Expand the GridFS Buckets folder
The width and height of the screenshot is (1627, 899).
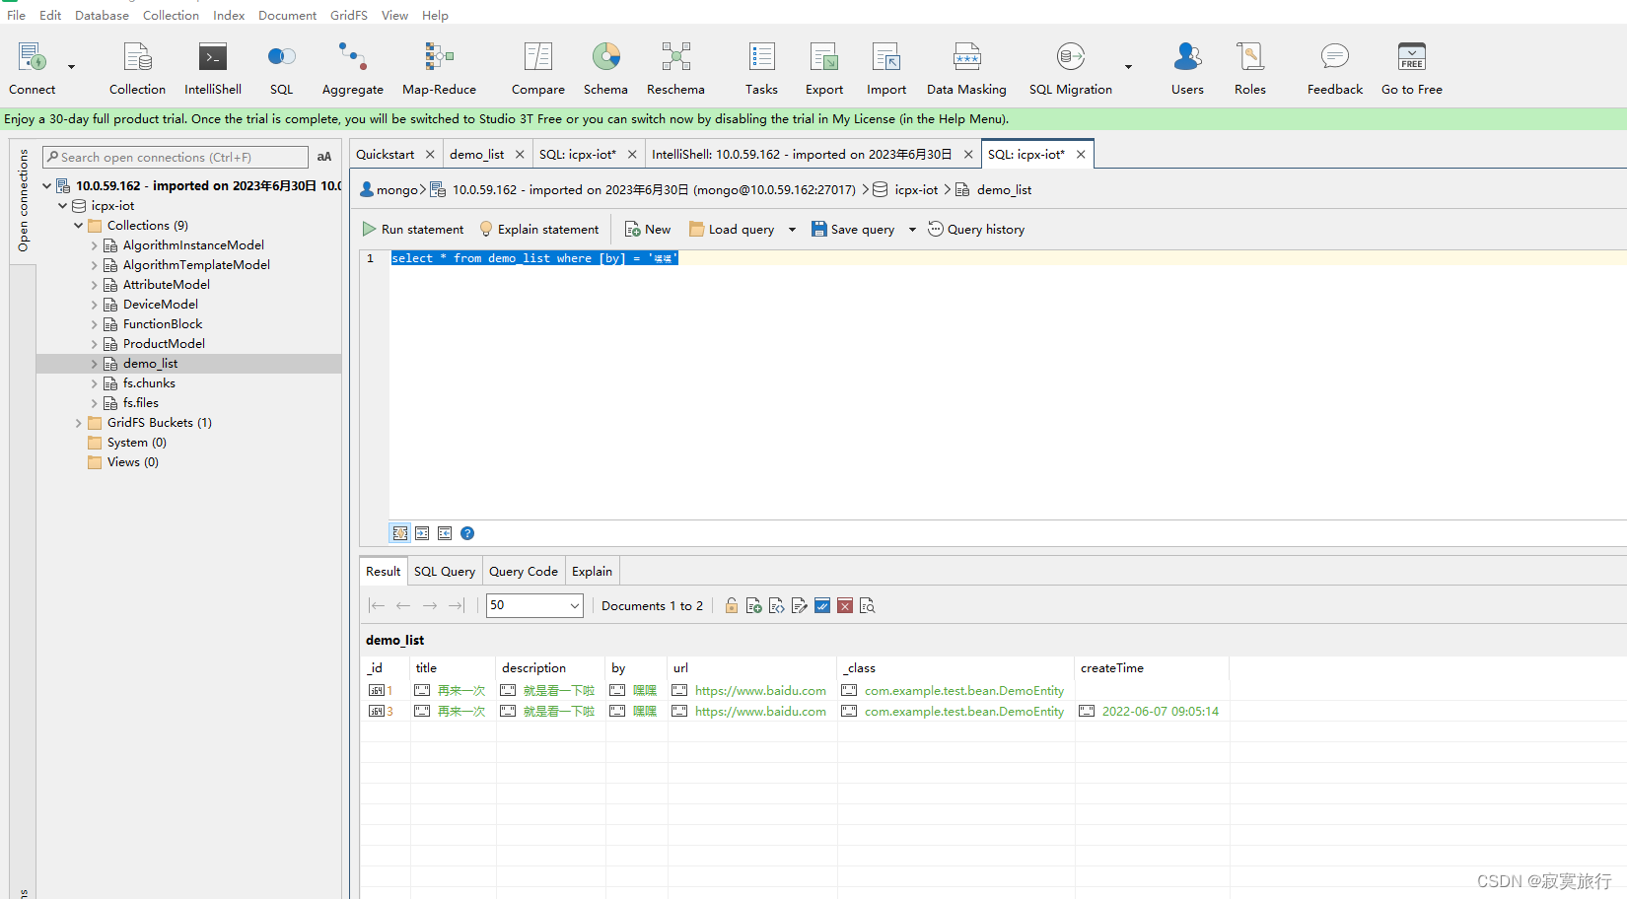tap(78, 422)
